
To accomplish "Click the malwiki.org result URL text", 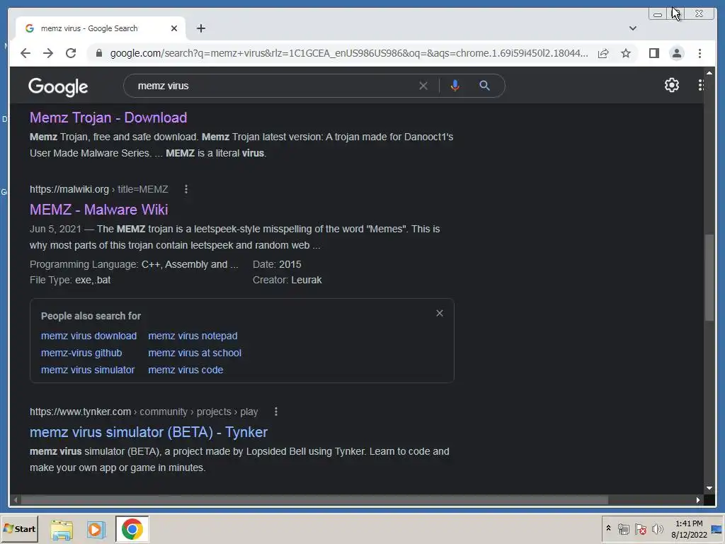I will pyautogui.click(x=98, y=189).
